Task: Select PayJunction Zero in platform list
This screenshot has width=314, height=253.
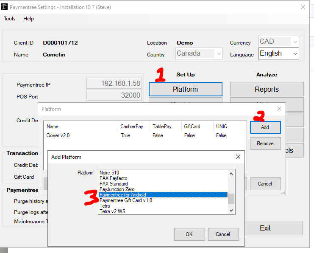Action: 163,189
